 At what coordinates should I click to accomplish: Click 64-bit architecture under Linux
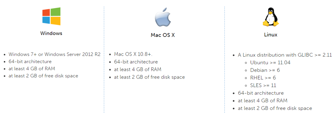pos(261,93)
